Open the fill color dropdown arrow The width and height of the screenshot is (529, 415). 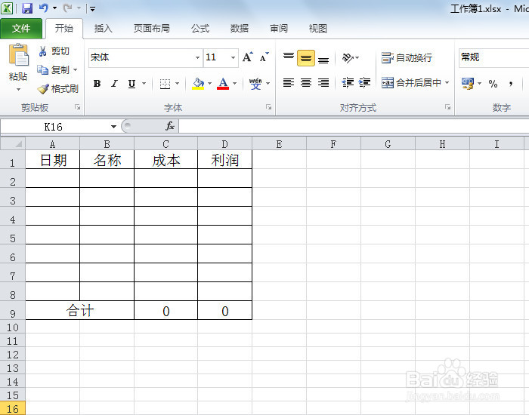point(209,84)
